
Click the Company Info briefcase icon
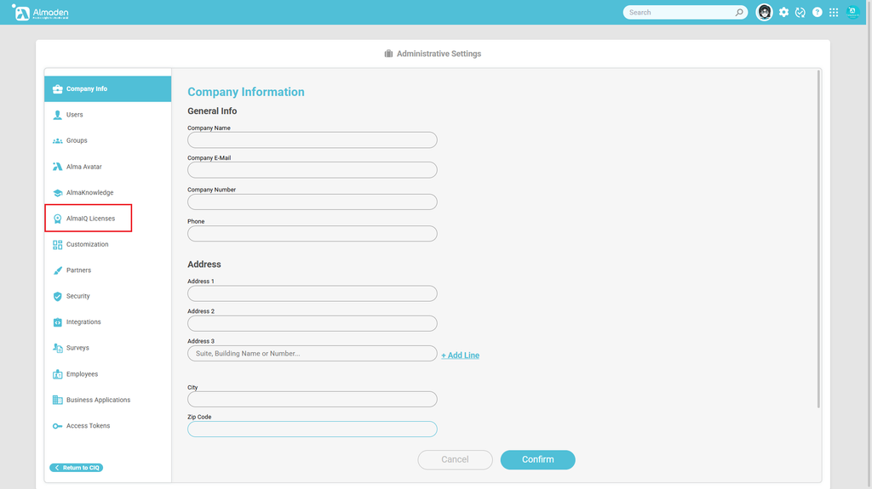pos(57,89)
